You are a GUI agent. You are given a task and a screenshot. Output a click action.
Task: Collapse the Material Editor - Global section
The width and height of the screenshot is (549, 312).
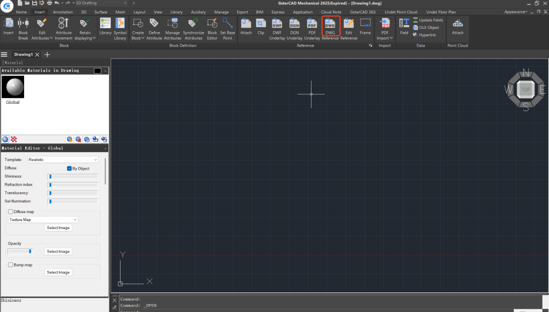[105, 148]
